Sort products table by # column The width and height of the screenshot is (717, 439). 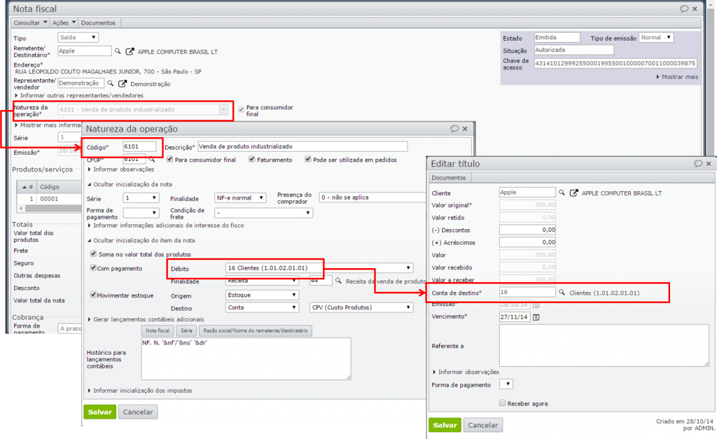tap(27, 186)
